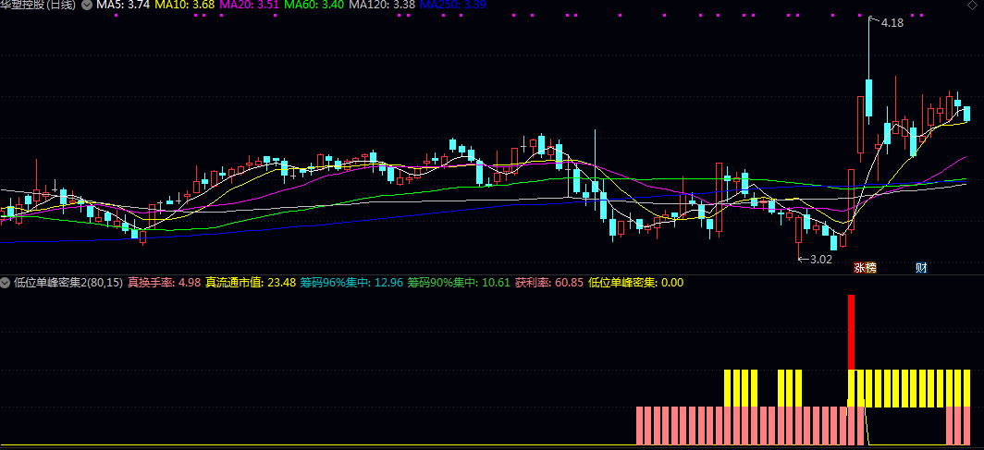This screenshot has height=450, width=984.
Task: Click the MA20: 3.51 label
Action: coord(250,5)
